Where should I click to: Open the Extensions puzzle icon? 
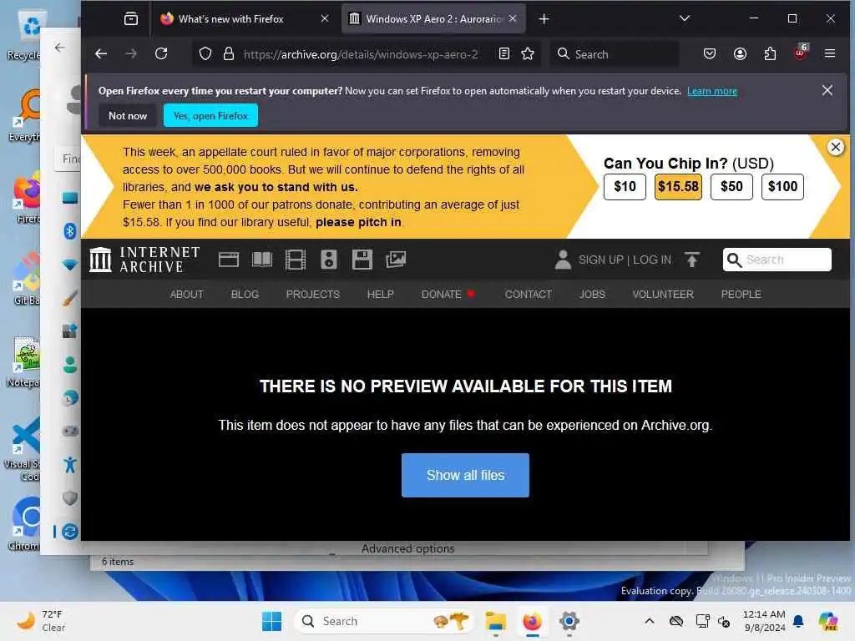[x=770, y=54]
